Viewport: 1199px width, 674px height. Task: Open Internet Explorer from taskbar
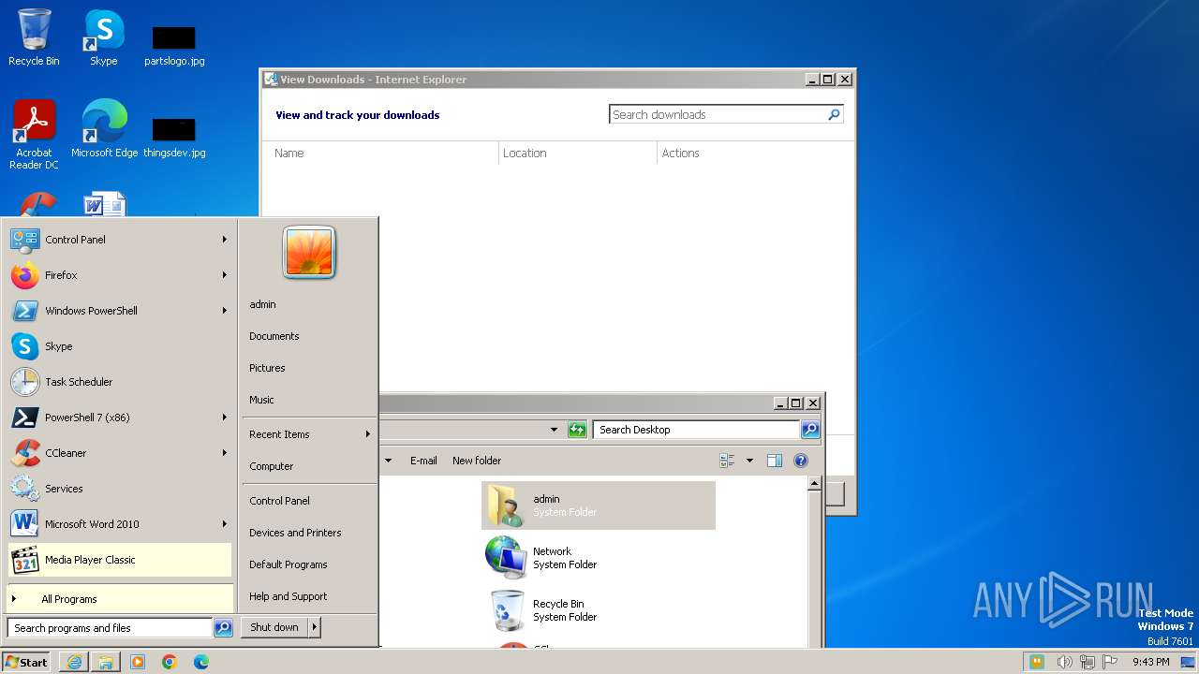coord(74,662)
